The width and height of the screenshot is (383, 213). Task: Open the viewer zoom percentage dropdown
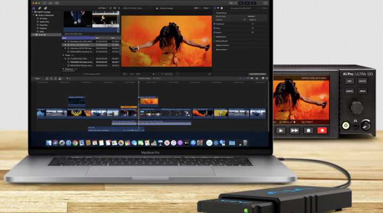pyautogui.click(x=197, y=8)
